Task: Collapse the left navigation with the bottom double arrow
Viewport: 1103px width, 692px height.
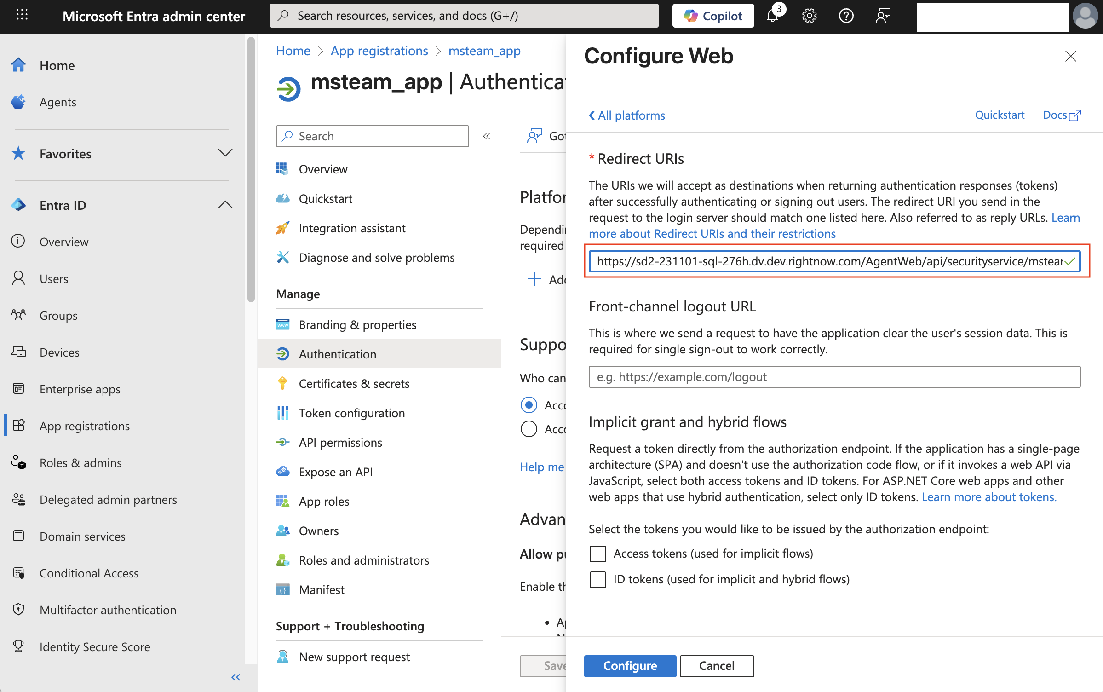Action: coord(236,677)
